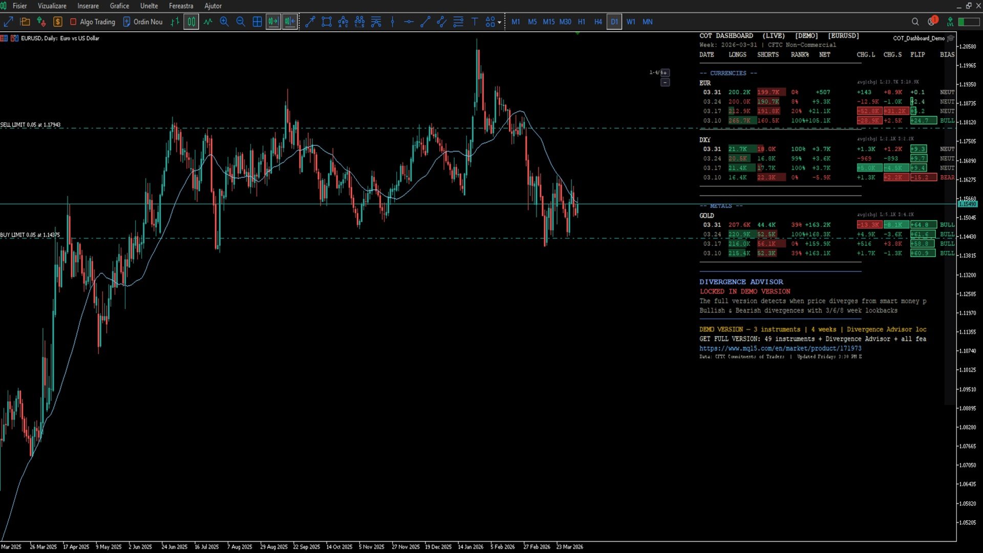Select the vertical line drawing tool

tap(393, 22)
